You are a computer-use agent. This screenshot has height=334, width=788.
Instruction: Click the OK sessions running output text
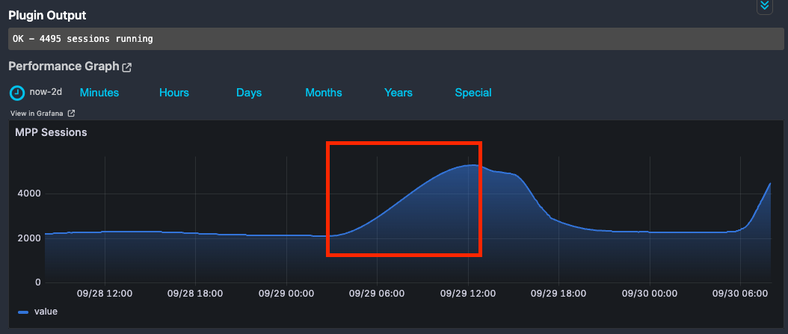83,39
